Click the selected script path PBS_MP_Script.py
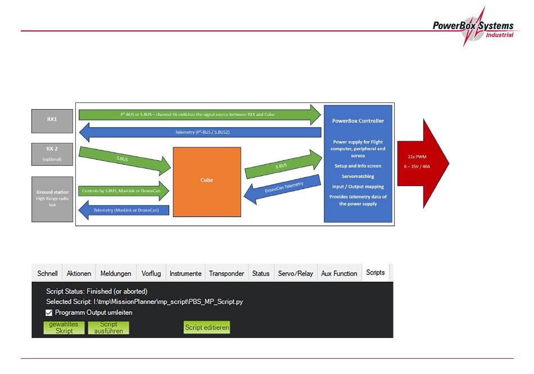Viewport: 534px width, 374px height. 168,301
